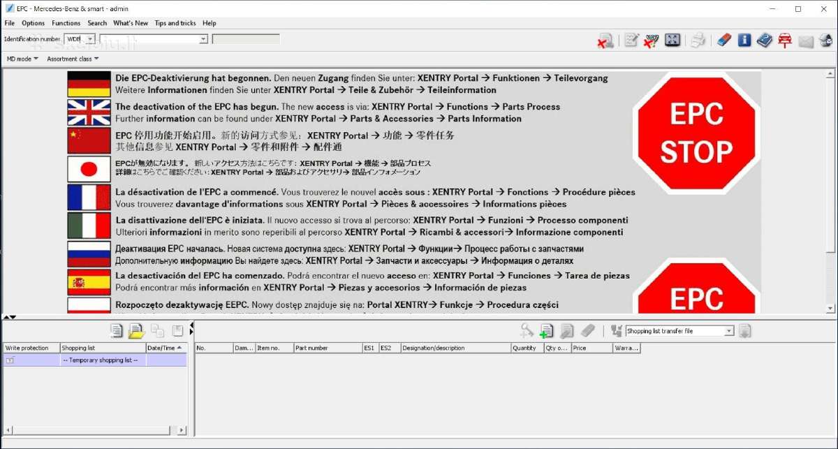The image size is (838, 449).
Task: Click the rightmost toolbar icon beside envelope
Action: pyautogui.click(x=826, y=41)
